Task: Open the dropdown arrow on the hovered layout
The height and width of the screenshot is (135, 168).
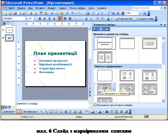Action: (114, 89)
